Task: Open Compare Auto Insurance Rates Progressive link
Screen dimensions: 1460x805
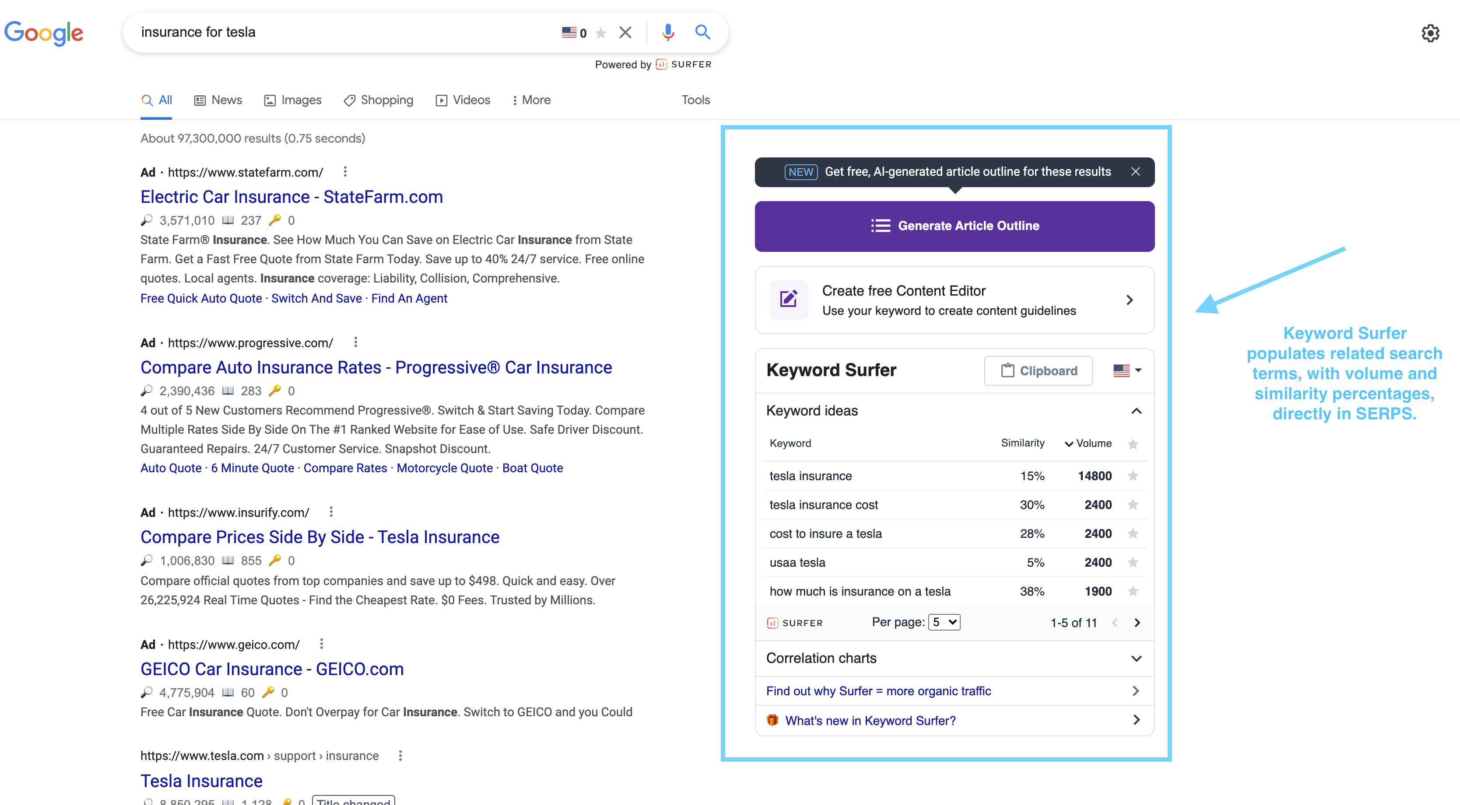Action: point(376,367)
